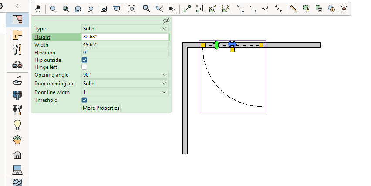Click the magnifier with green square icon

(66, 9)
